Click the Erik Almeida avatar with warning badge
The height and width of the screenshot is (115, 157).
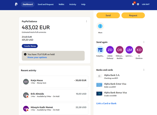26,95
